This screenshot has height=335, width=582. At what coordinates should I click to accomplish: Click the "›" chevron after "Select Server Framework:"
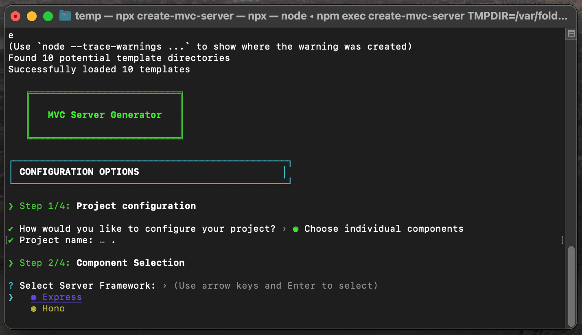(164, 285)
